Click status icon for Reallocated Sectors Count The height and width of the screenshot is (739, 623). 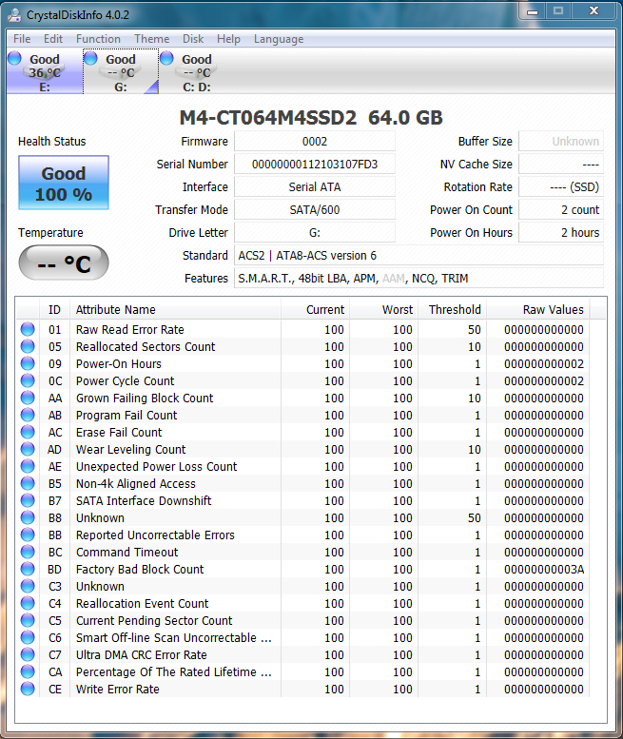28,346
